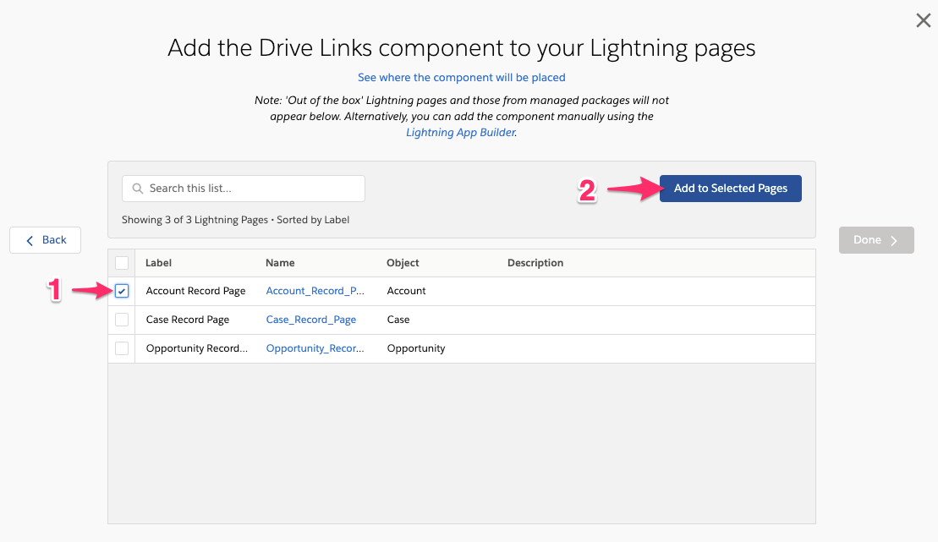
Task: Click the Name column header
Action: point(280,263)
